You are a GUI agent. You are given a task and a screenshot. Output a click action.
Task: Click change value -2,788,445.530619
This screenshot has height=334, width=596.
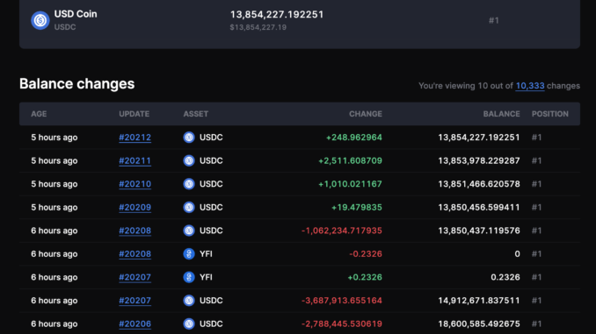tap(342, 323)
